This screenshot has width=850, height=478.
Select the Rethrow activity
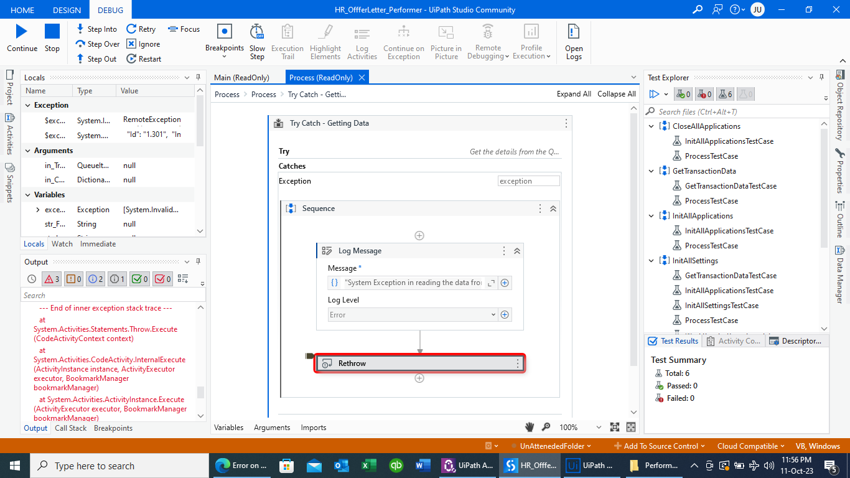click(x=419, y=363)
